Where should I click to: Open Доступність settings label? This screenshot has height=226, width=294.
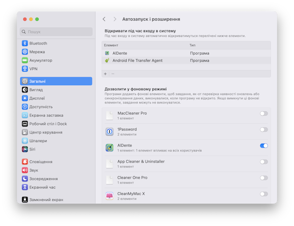(x=41, y=106)
